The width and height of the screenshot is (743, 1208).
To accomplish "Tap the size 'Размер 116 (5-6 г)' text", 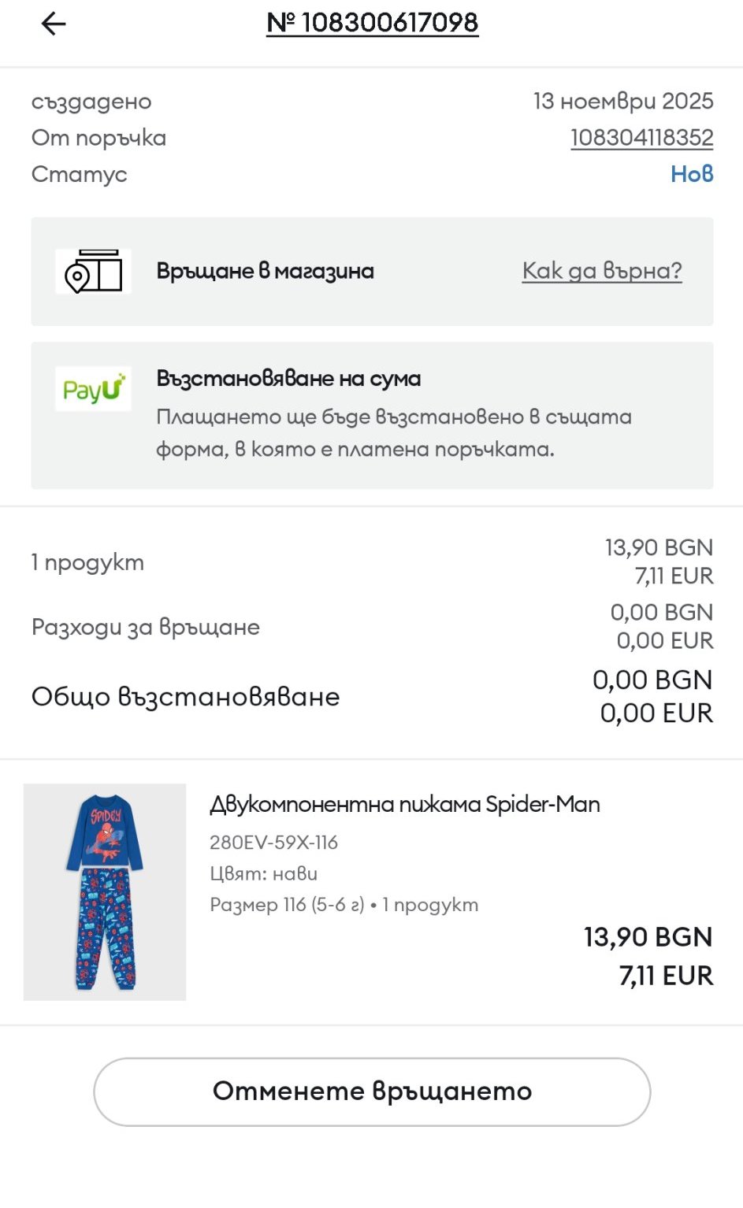I will click(287, 905).
